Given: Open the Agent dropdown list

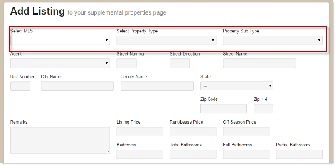Looking at the screenshot, I should 60,63.
